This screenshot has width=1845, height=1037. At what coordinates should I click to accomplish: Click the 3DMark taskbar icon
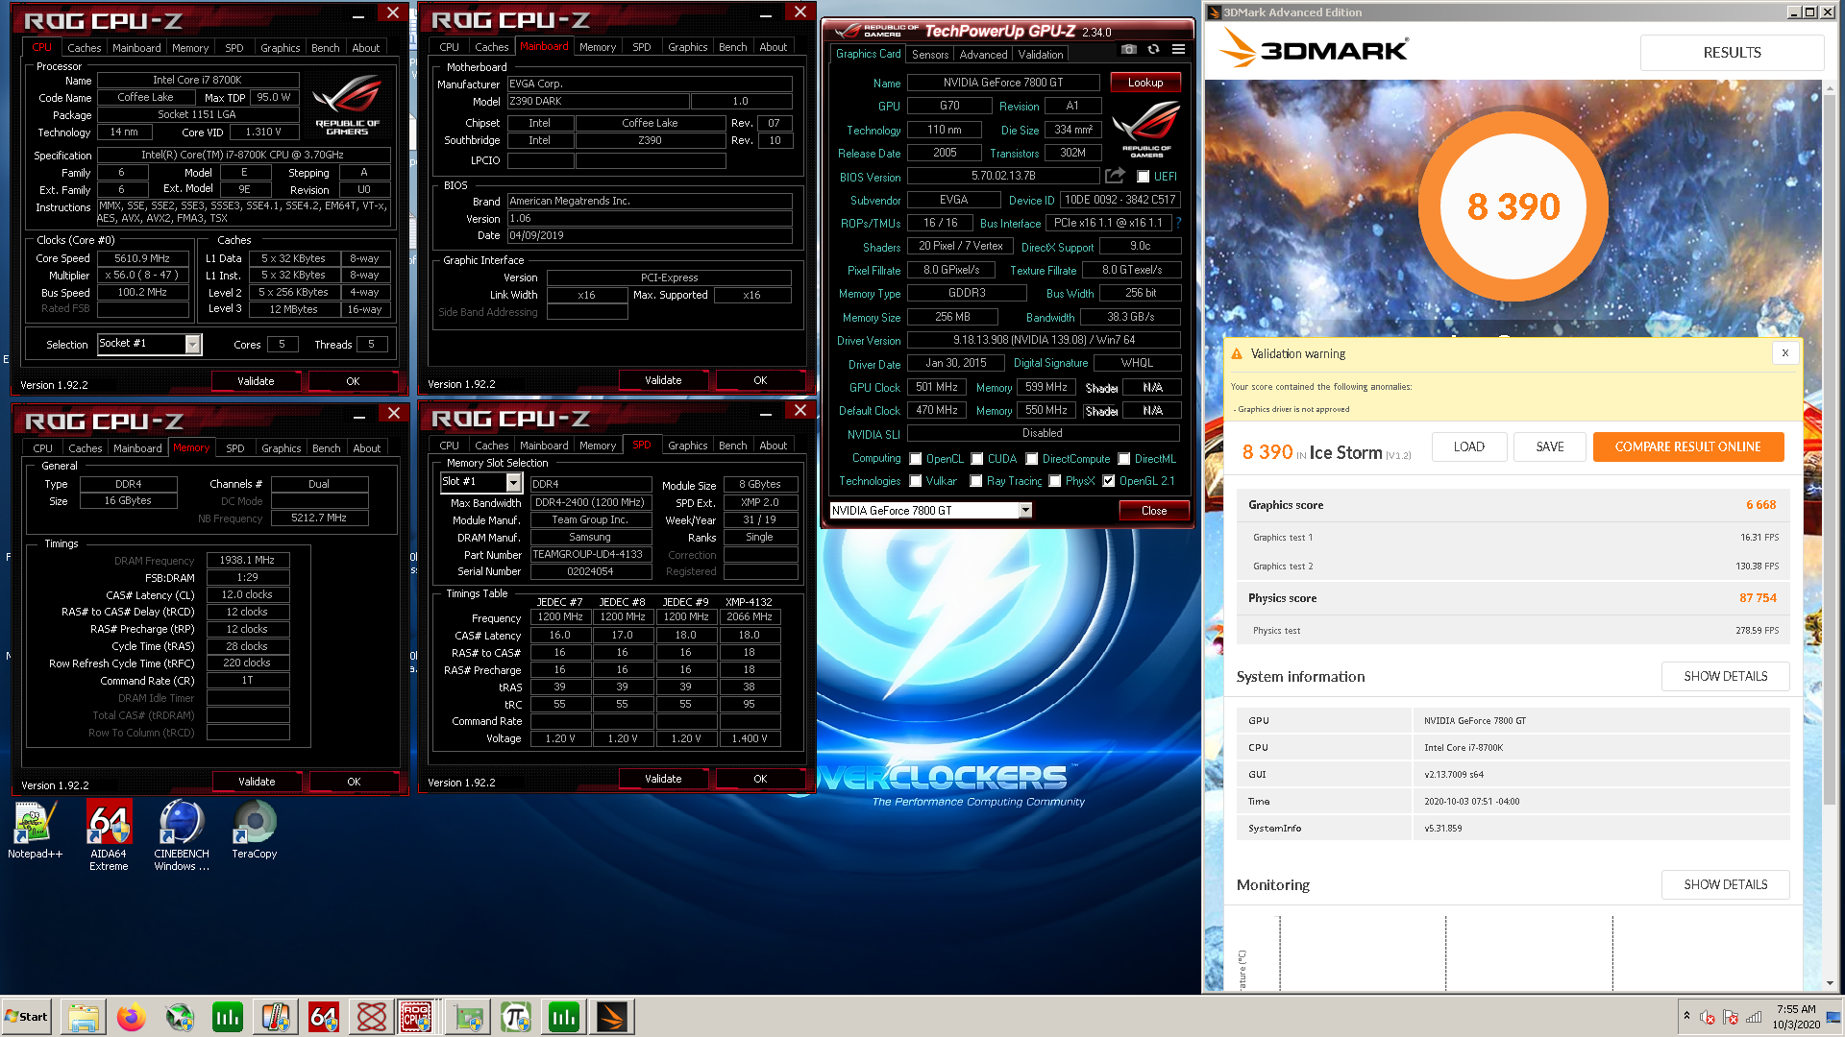point(612,1017)
